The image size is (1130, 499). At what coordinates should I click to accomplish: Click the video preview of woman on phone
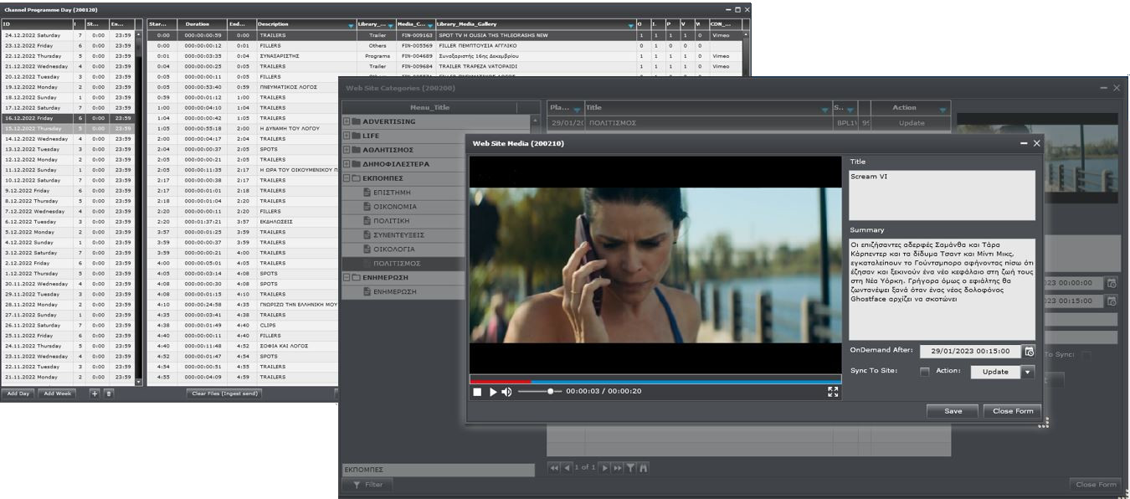(x=655, y=265)
